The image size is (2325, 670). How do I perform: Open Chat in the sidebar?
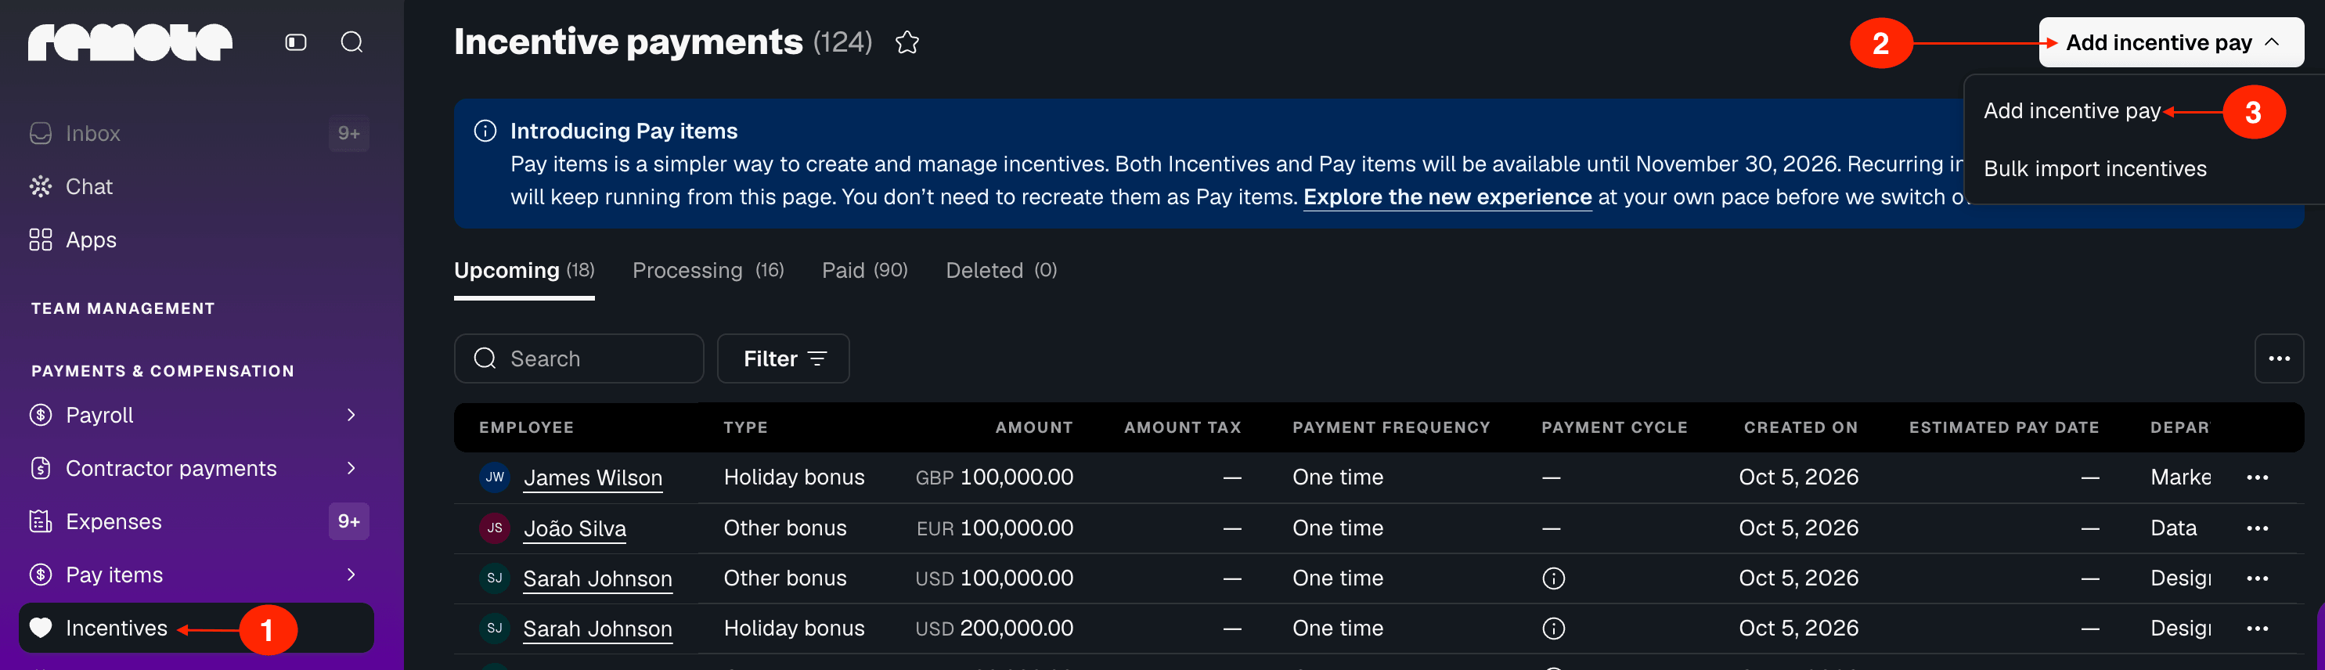point(88,187)
